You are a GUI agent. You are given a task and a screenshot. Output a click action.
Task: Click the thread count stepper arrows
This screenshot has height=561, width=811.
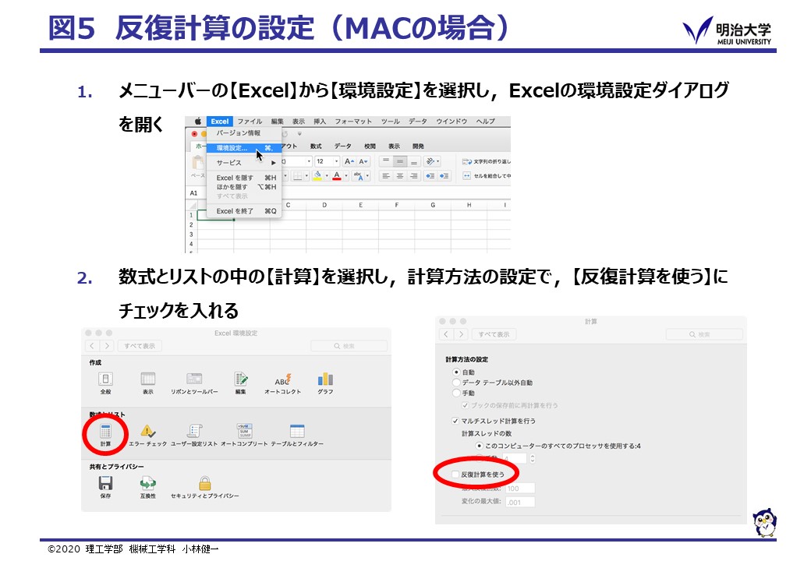(x=532, y=459)
